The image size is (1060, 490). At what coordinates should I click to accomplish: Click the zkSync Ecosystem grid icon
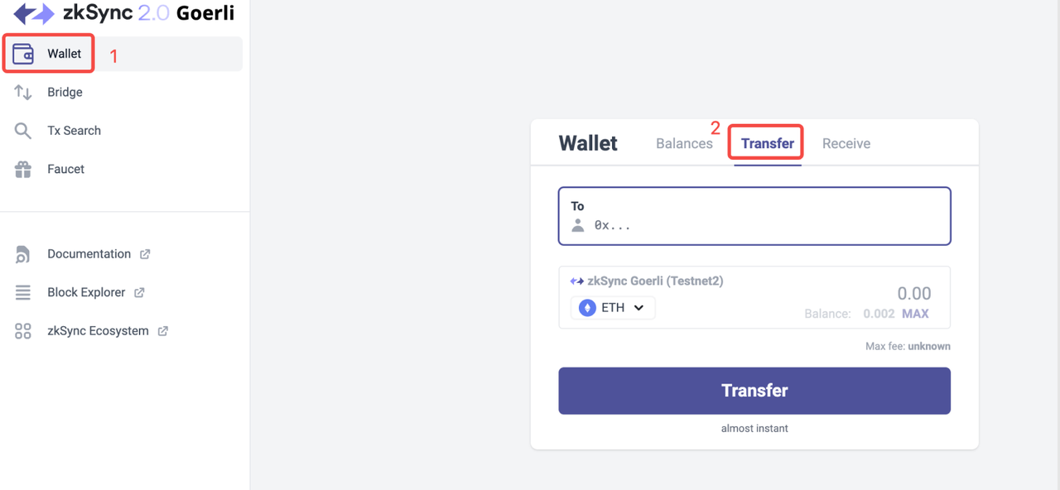tap(23, 331)
